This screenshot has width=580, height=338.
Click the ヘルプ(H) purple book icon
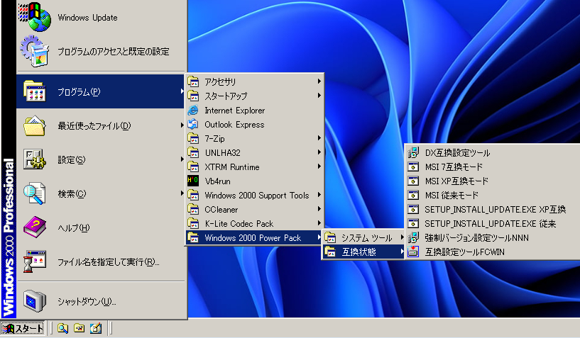[x=34, y=227]
